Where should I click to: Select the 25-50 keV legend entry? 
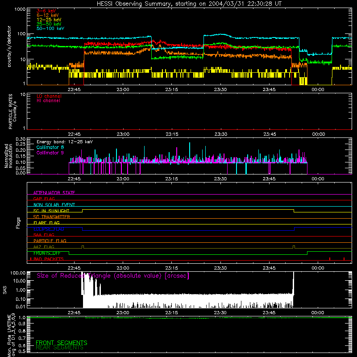(x=49, y=24)
